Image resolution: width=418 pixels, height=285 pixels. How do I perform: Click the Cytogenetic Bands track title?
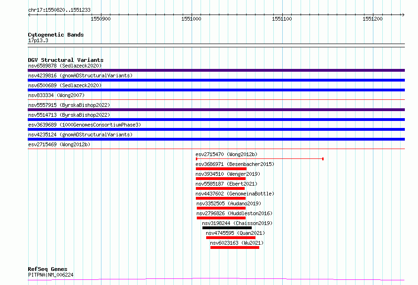coord(56,35)
